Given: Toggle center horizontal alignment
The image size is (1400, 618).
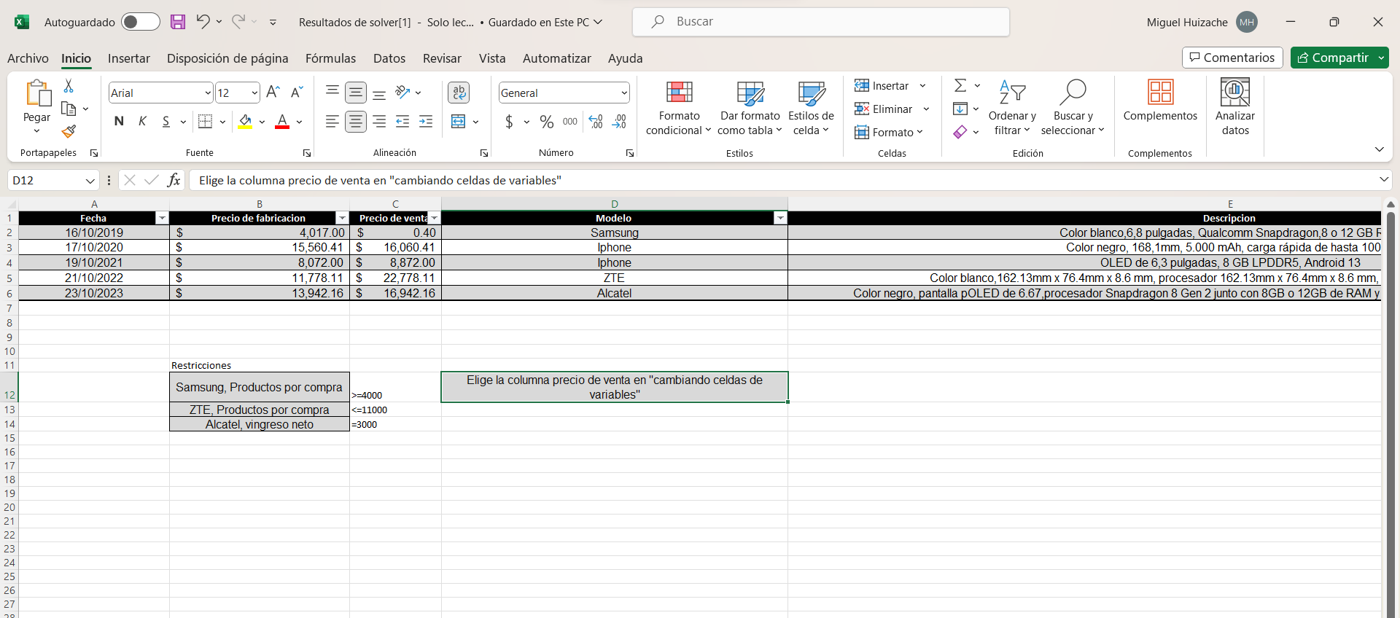Looking at the screenshot, I should pyautogui.click(x=356, y=122).
